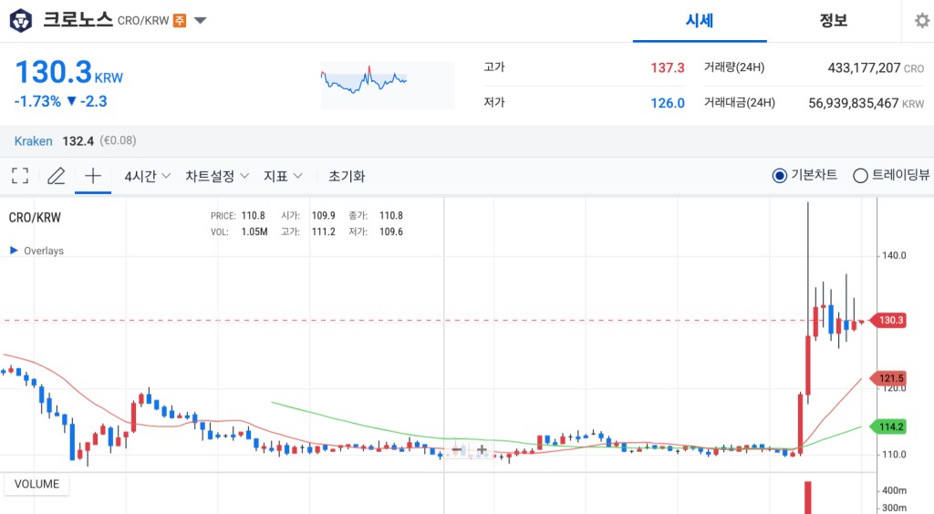Click the chart zoom-out minus button
The width and height of the screenshot is (934, 514).
[x=457, y=450]
